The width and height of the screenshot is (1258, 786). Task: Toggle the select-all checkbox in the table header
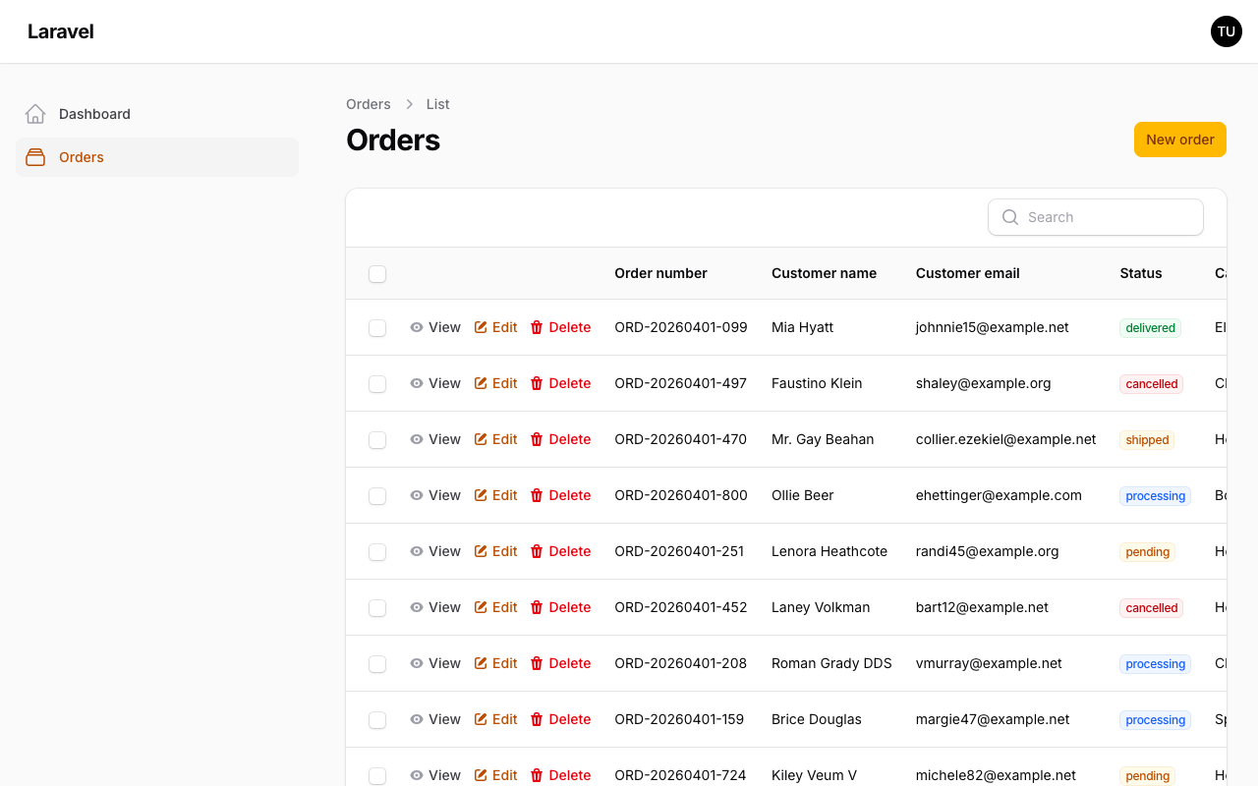coord(377,274)
